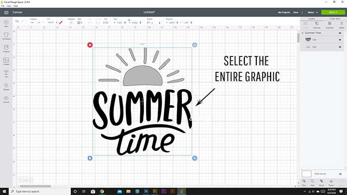Open the Templates panel
This screenshot has height=195, width=347.
point(6,36)
